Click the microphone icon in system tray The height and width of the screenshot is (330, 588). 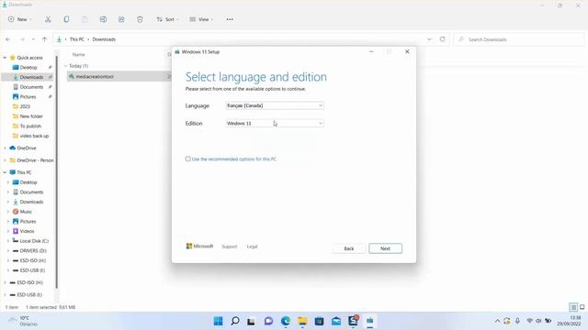[517, 321]
